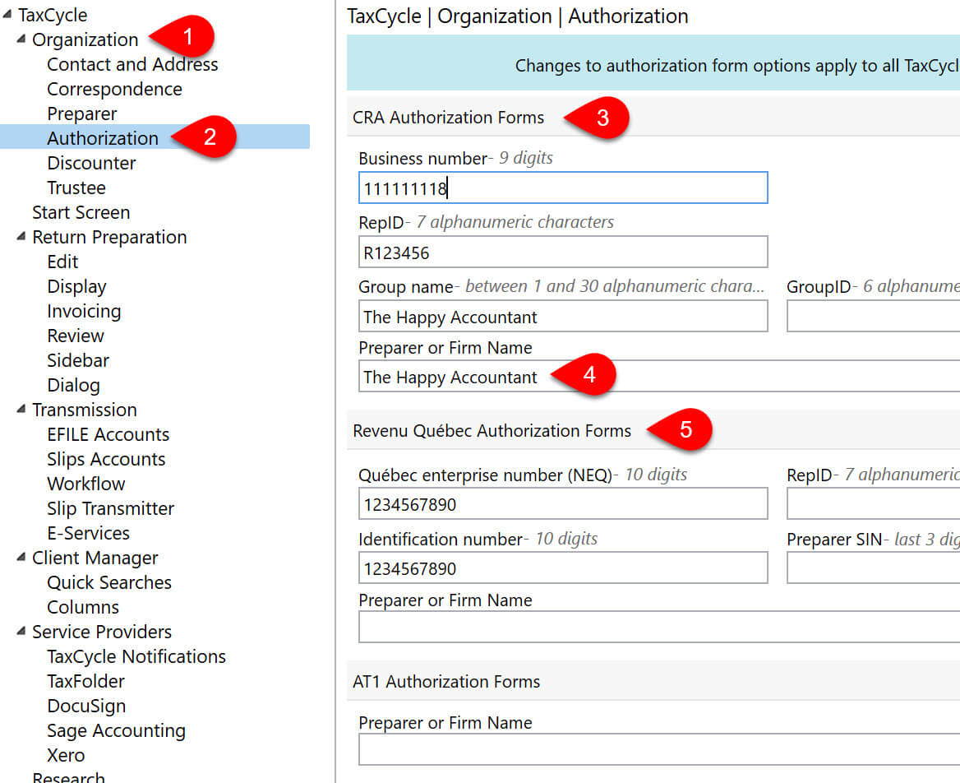
Task: Collapse the TaxCycle root tree node
Action: coord(7,14)
